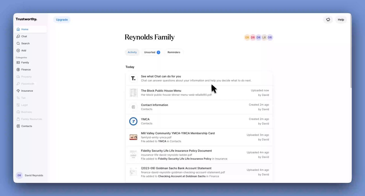
Task: Click the Search magnifier icon
Action: [x=18, y=44]
